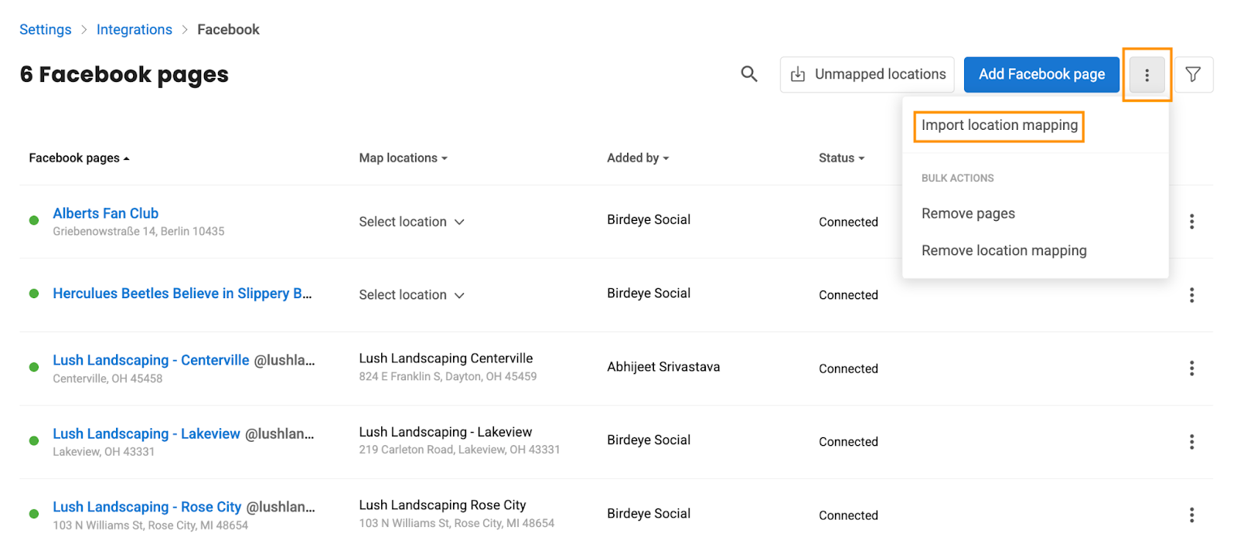Image resolution: width=1237 pixels, height=547 pixels.
Task: Select Remove pages bulk action
Action: click(x=968, y=213)
